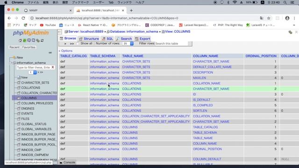This screenshot has height=168, width=299.
Task: Open the Search tab
Action: [x=124, y=39]
